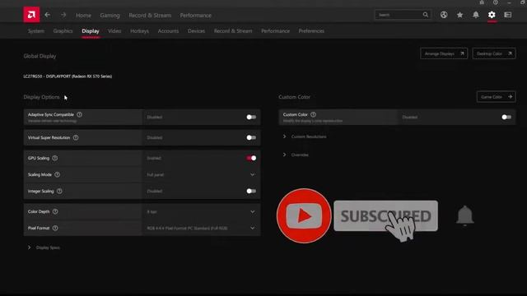
Task: Click the AMD logo home icon
Action: click(31, 15)
